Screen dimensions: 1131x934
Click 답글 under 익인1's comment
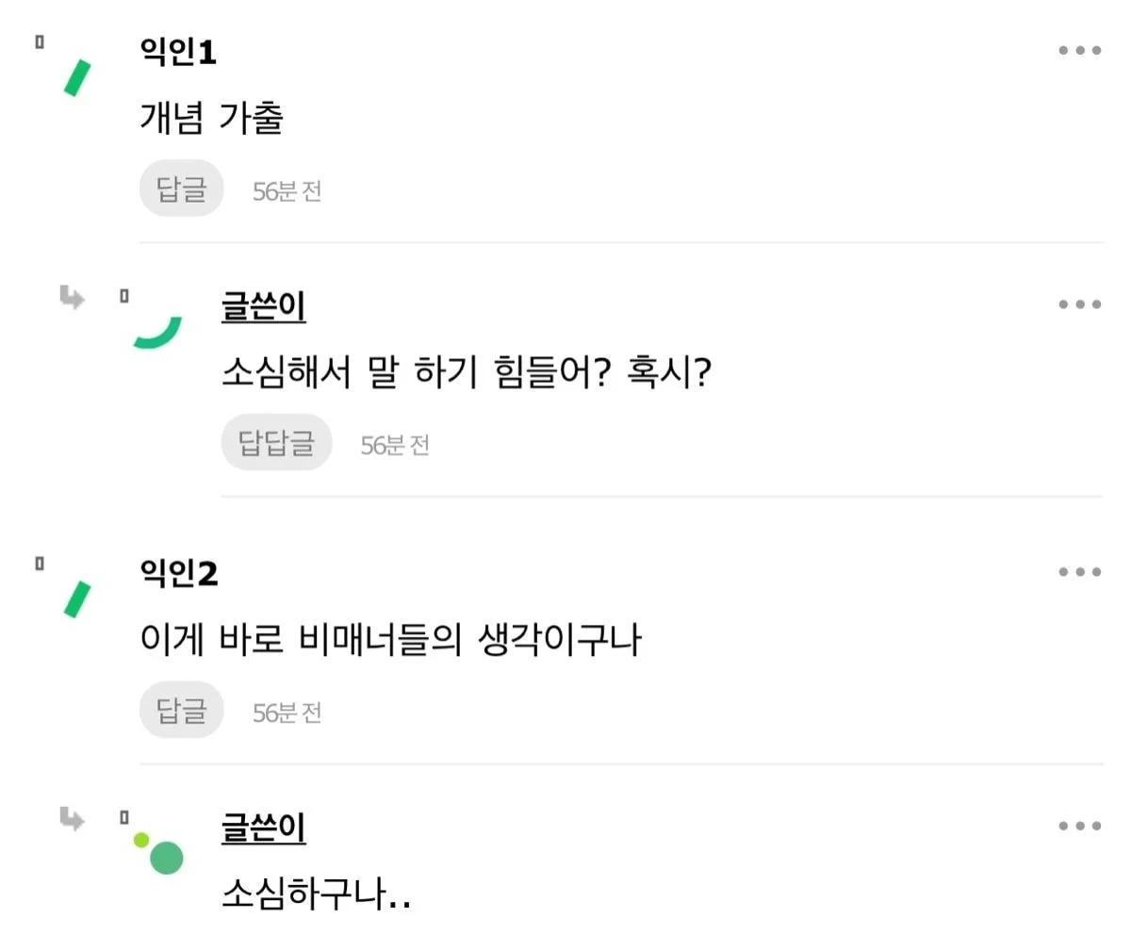click(x=181, y=188)
